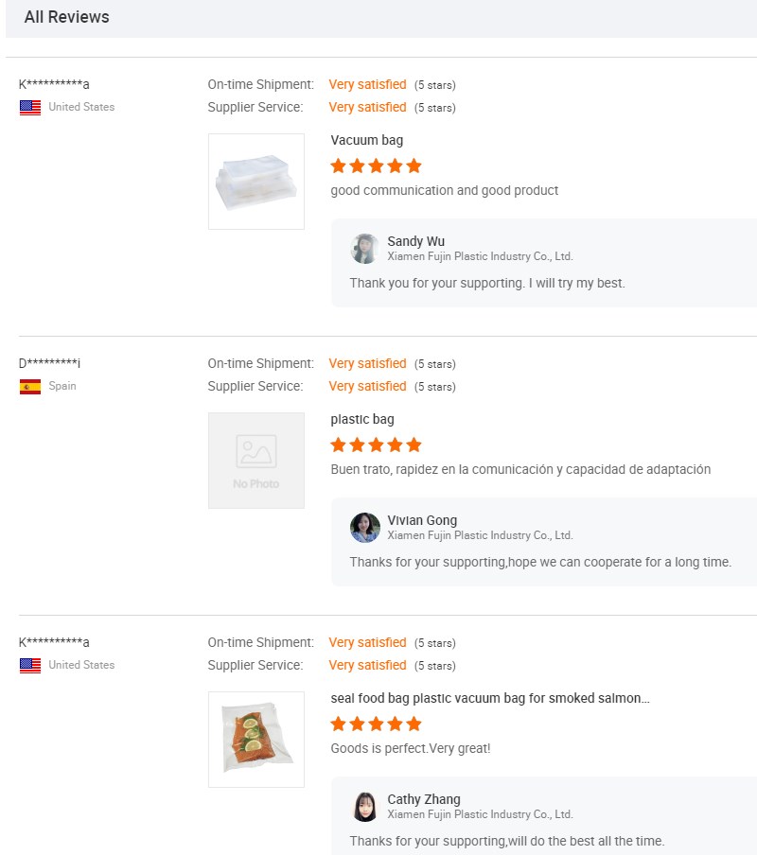
Task: Click the Spain flag icon
Action: [x=30, y=387]
